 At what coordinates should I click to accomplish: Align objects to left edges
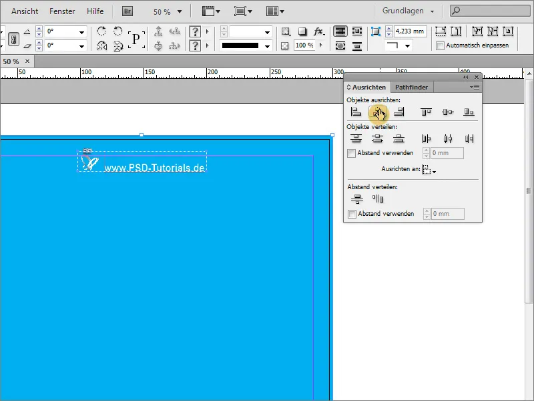pos(356,112)
